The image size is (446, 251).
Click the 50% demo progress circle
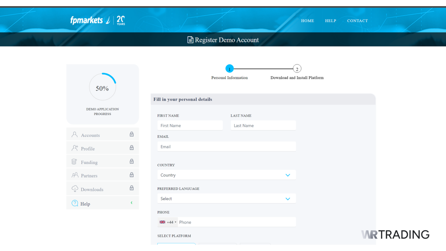(x=102, y=87)
